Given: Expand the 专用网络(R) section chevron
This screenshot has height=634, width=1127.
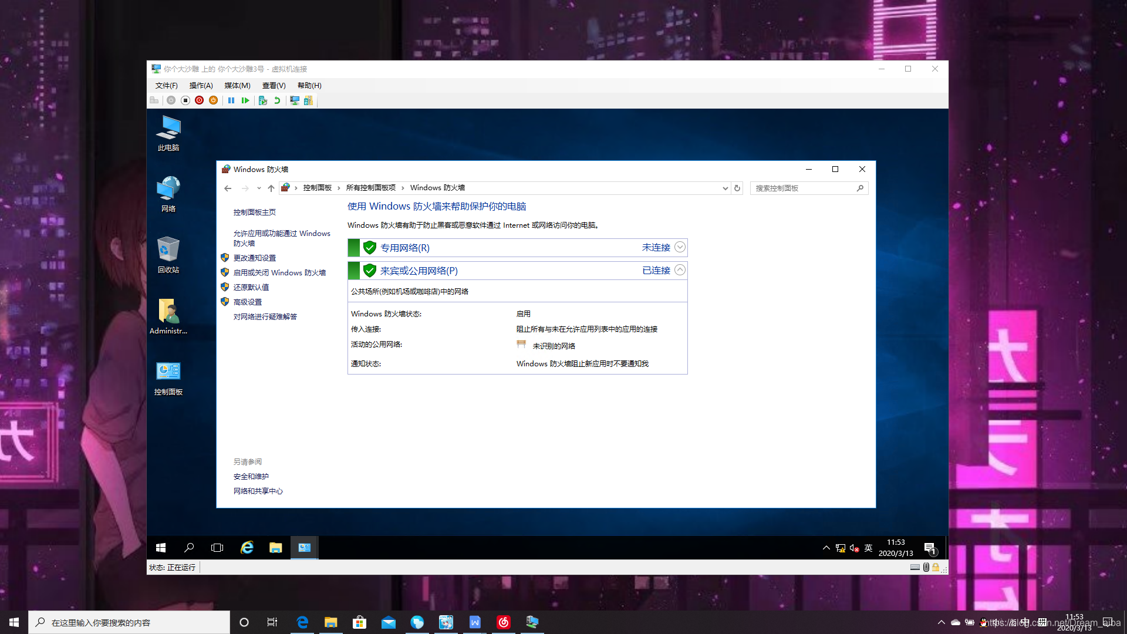Looking at the screenshot, I should click(680, 247).
